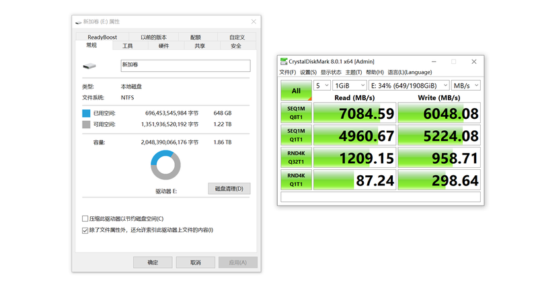
Task: Open the 显示状态 menu
Action: tap(331, 73)
